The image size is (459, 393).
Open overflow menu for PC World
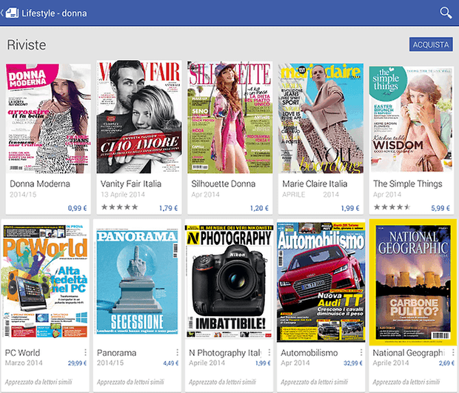pyautogui.click(x=85, y=352)
